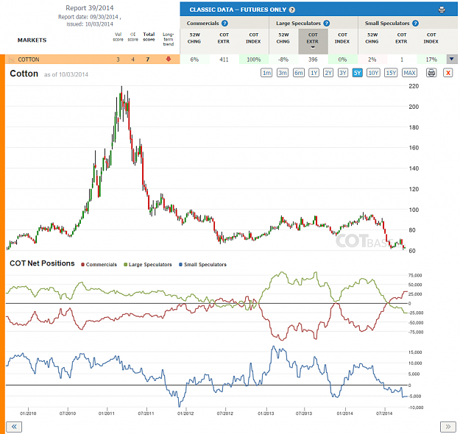This screenshot has width=460, height=434.
Task: Choose the 3m time range button
Action: (x=283, y=73)
